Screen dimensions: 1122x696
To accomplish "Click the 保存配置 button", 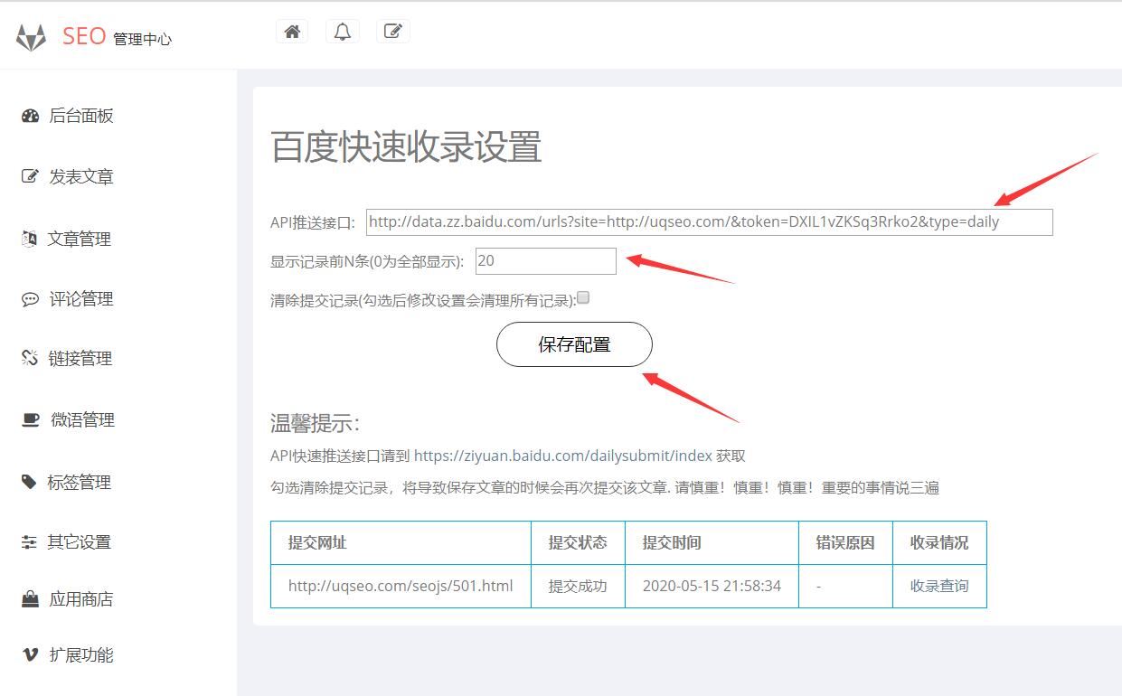I will coord(573,344).
